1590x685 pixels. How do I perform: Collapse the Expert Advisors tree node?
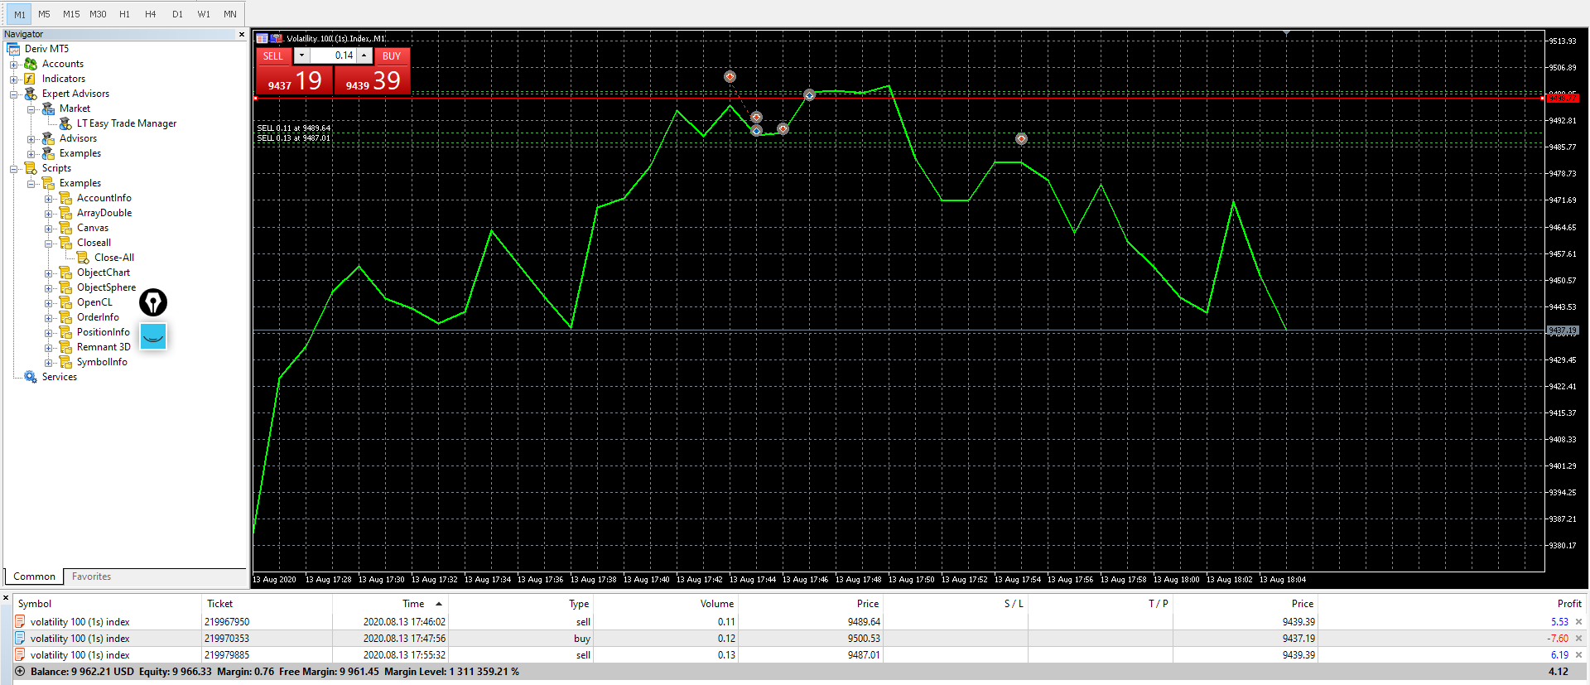tap(13, 94)
